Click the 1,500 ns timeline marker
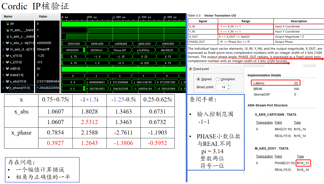 145,17
